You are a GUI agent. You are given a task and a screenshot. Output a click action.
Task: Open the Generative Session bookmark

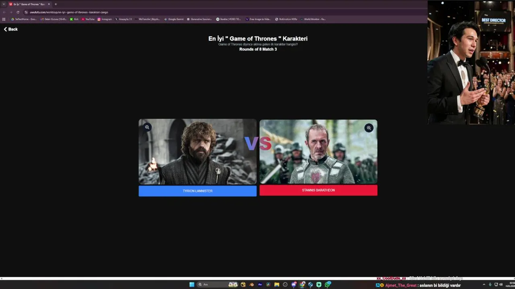click(x=199, y=19)
